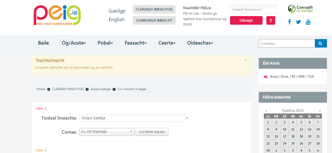Click the CUARDAIGH IMEACHT button
Viewport: 332px width, 153px height.
[154, 20]
